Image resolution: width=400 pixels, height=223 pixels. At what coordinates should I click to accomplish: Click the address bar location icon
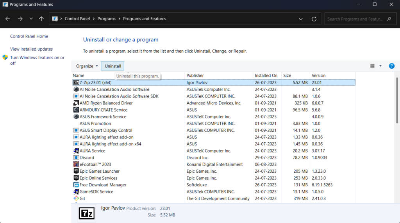(x=55, y=19)
